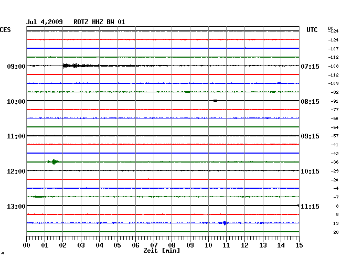Select the DC offset value -41
This screenshot has width=341, height=259.
[335, 145]
